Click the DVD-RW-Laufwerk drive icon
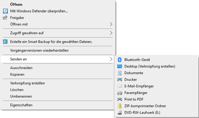The image size is (199, 118). point(120,113)
